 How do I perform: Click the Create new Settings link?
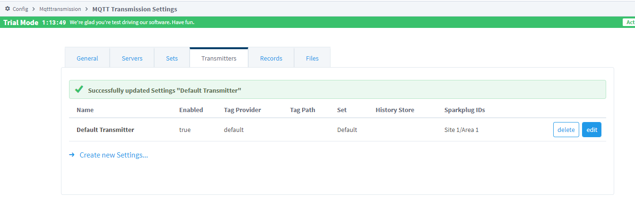113,155
